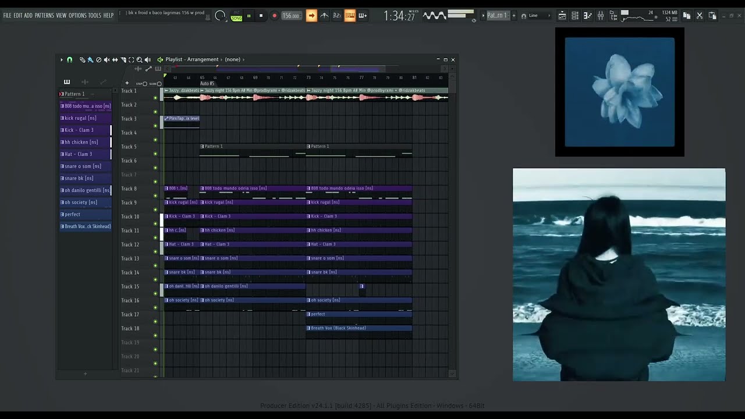Add new pattern with plus button
Screen dimensions: 745x419
514,16
